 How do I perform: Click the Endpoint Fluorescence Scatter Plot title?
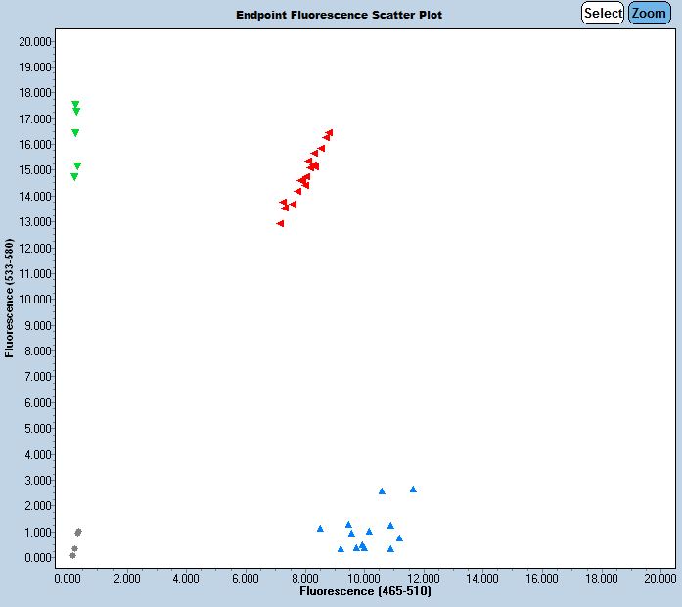pyautogui.click(x=339, y=15)
